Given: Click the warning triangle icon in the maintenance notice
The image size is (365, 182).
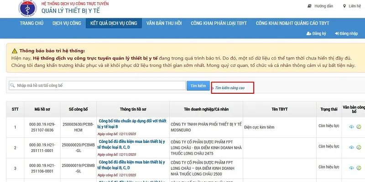Looking at the screenshot, I should click(x=15, y=51).
